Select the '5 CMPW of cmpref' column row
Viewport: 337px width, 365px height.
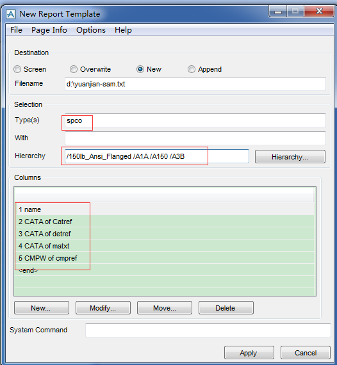(165, 258)
